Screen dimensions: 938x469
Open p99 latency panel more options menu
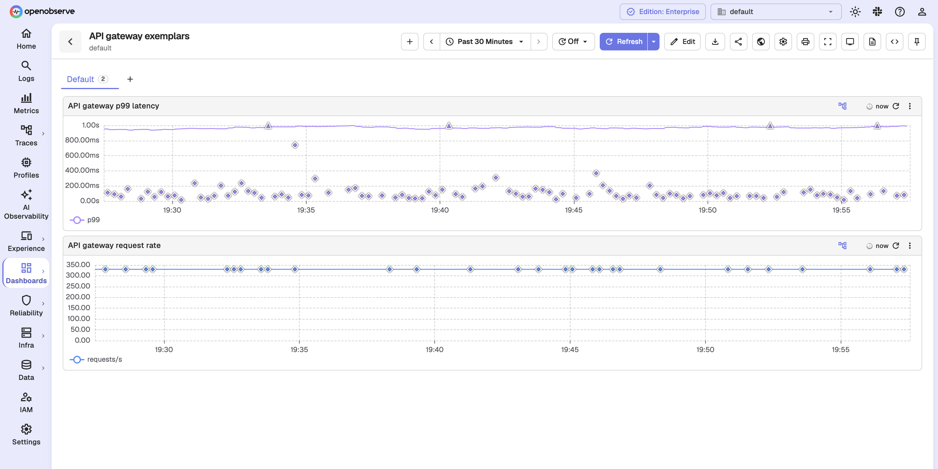pyautogui.click(x=910, y=106)
